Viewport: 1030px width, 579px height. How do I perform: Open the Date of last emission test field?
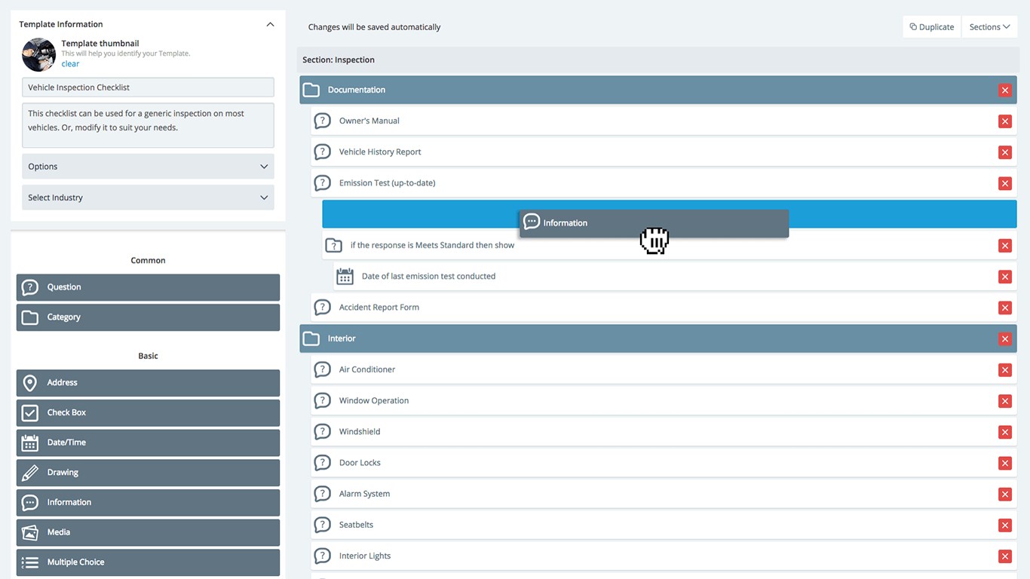point(675,276)
